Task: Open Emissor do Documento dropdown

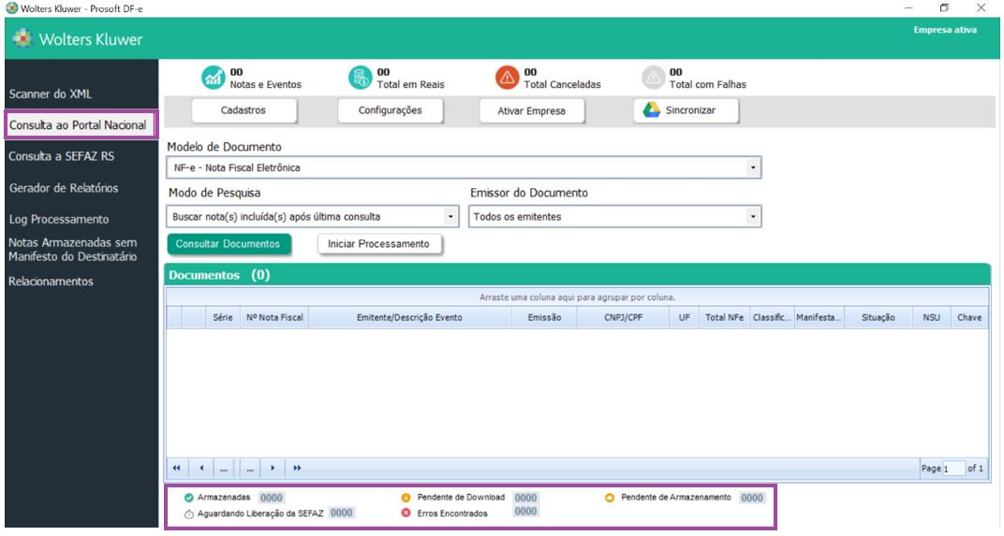Action: coord(753,217)
